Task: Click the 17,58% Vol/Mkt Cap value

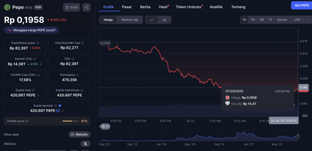Action: click(25, 80)
